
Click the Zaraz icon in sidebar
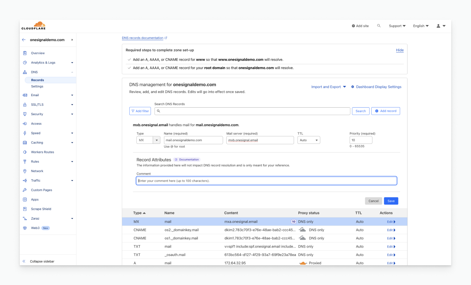[25, 219]
